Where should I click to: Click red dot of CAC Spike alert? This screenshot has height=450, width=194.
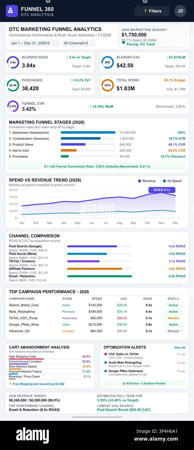106,354
